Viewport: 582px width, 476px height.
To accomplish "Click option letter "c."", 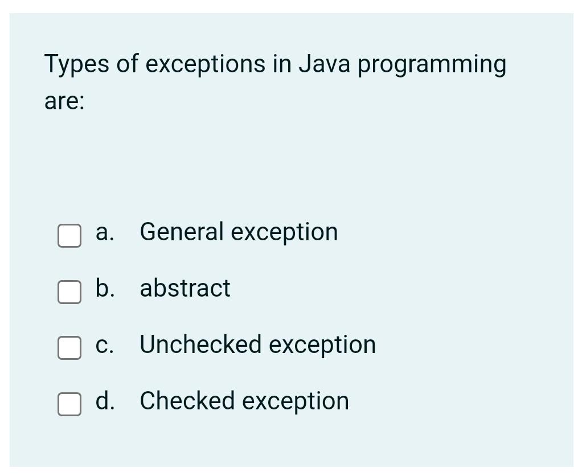I will click(x=105, y=345).
